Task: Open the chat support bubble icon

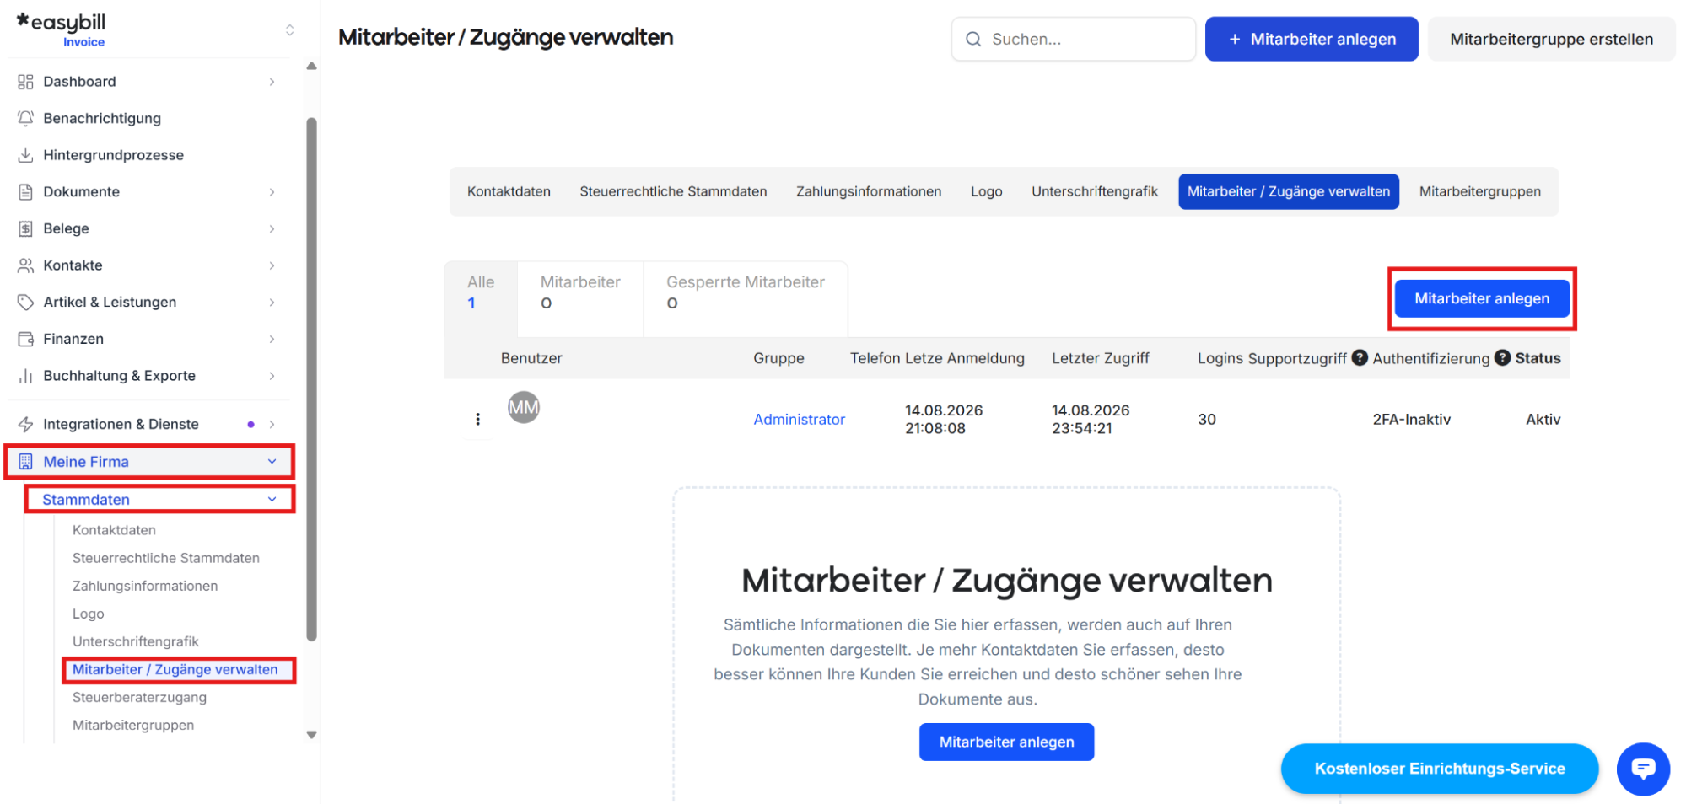Action: tap(1643, 769)
